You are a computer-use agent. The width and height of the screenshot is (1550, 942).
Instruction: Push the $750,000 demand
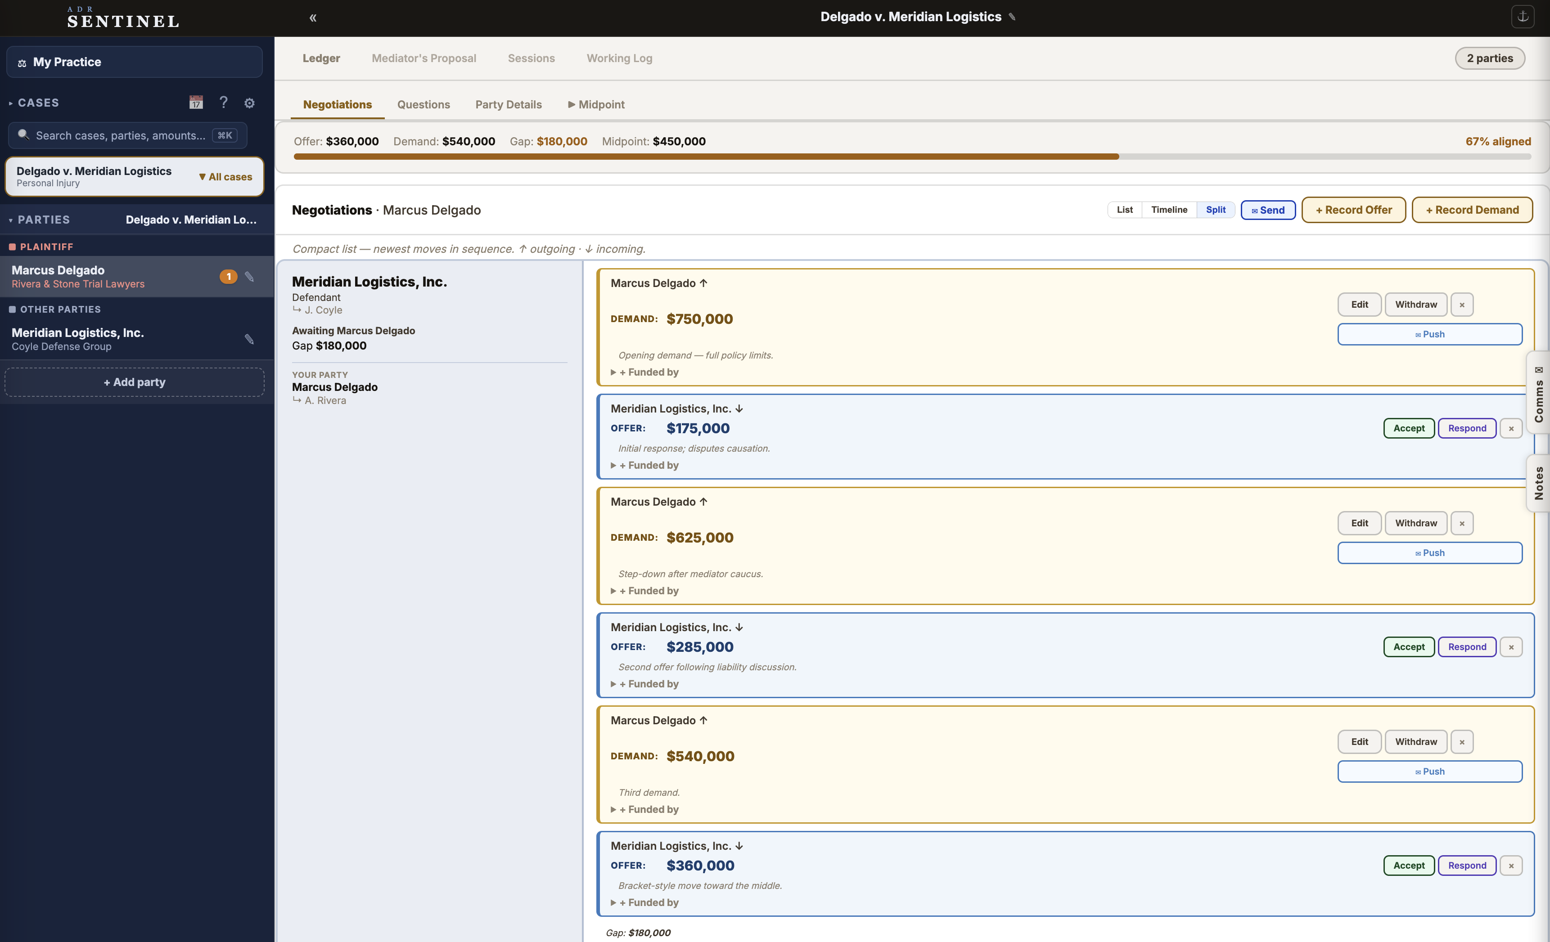pyautogui.click(x=1429, y=335)
